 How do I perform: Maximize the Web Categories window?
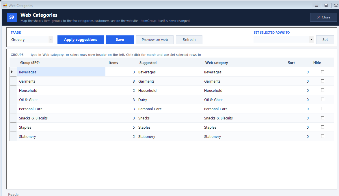coord(326,5)
